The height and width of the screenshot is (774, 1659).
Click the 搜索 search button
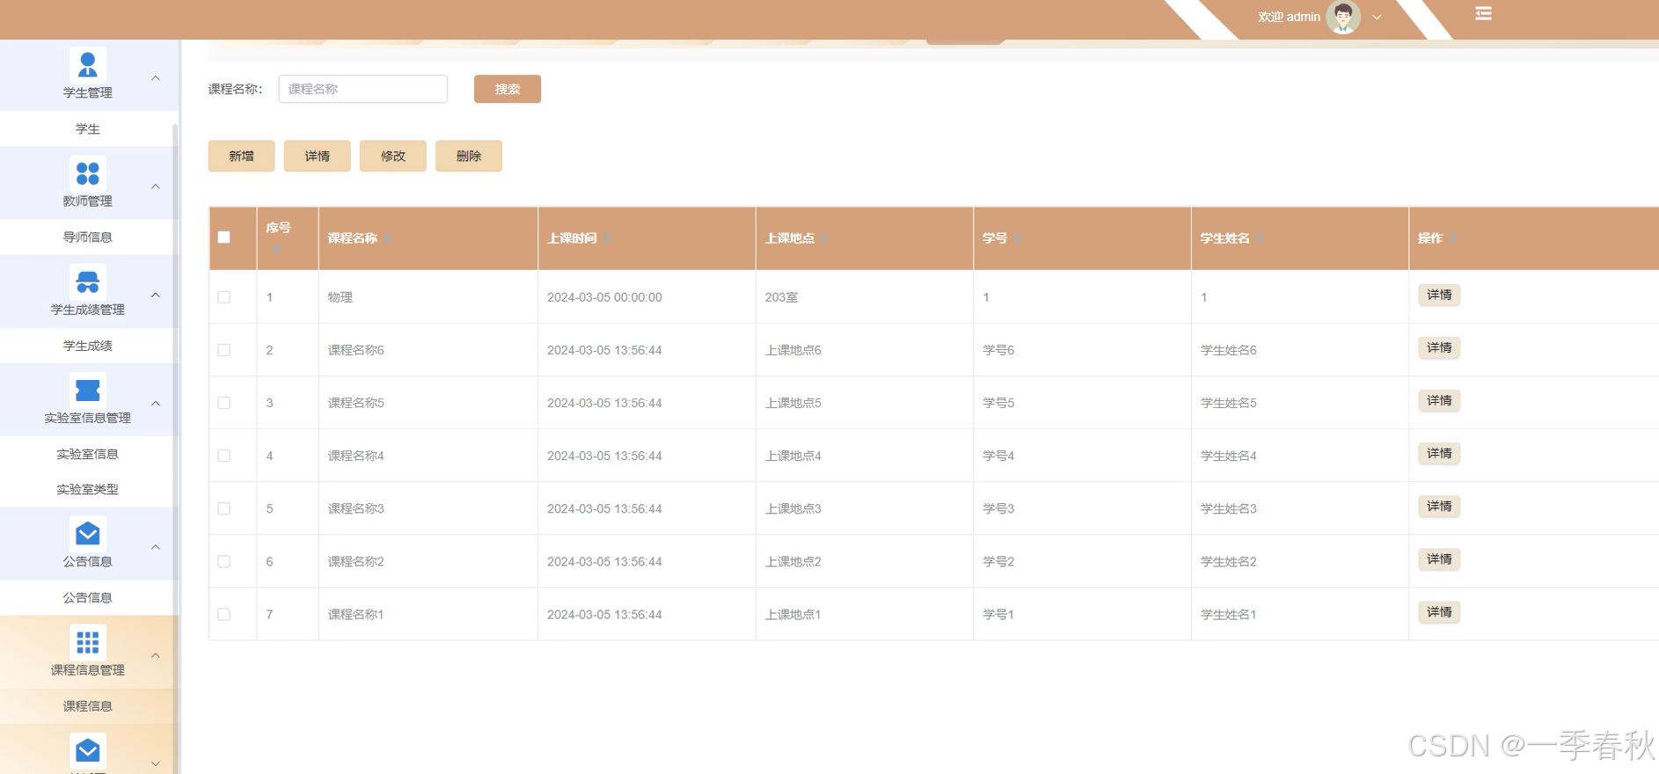(x=508, y=89)
